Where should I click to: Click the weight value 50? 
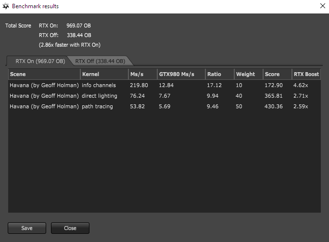point(239,106)
